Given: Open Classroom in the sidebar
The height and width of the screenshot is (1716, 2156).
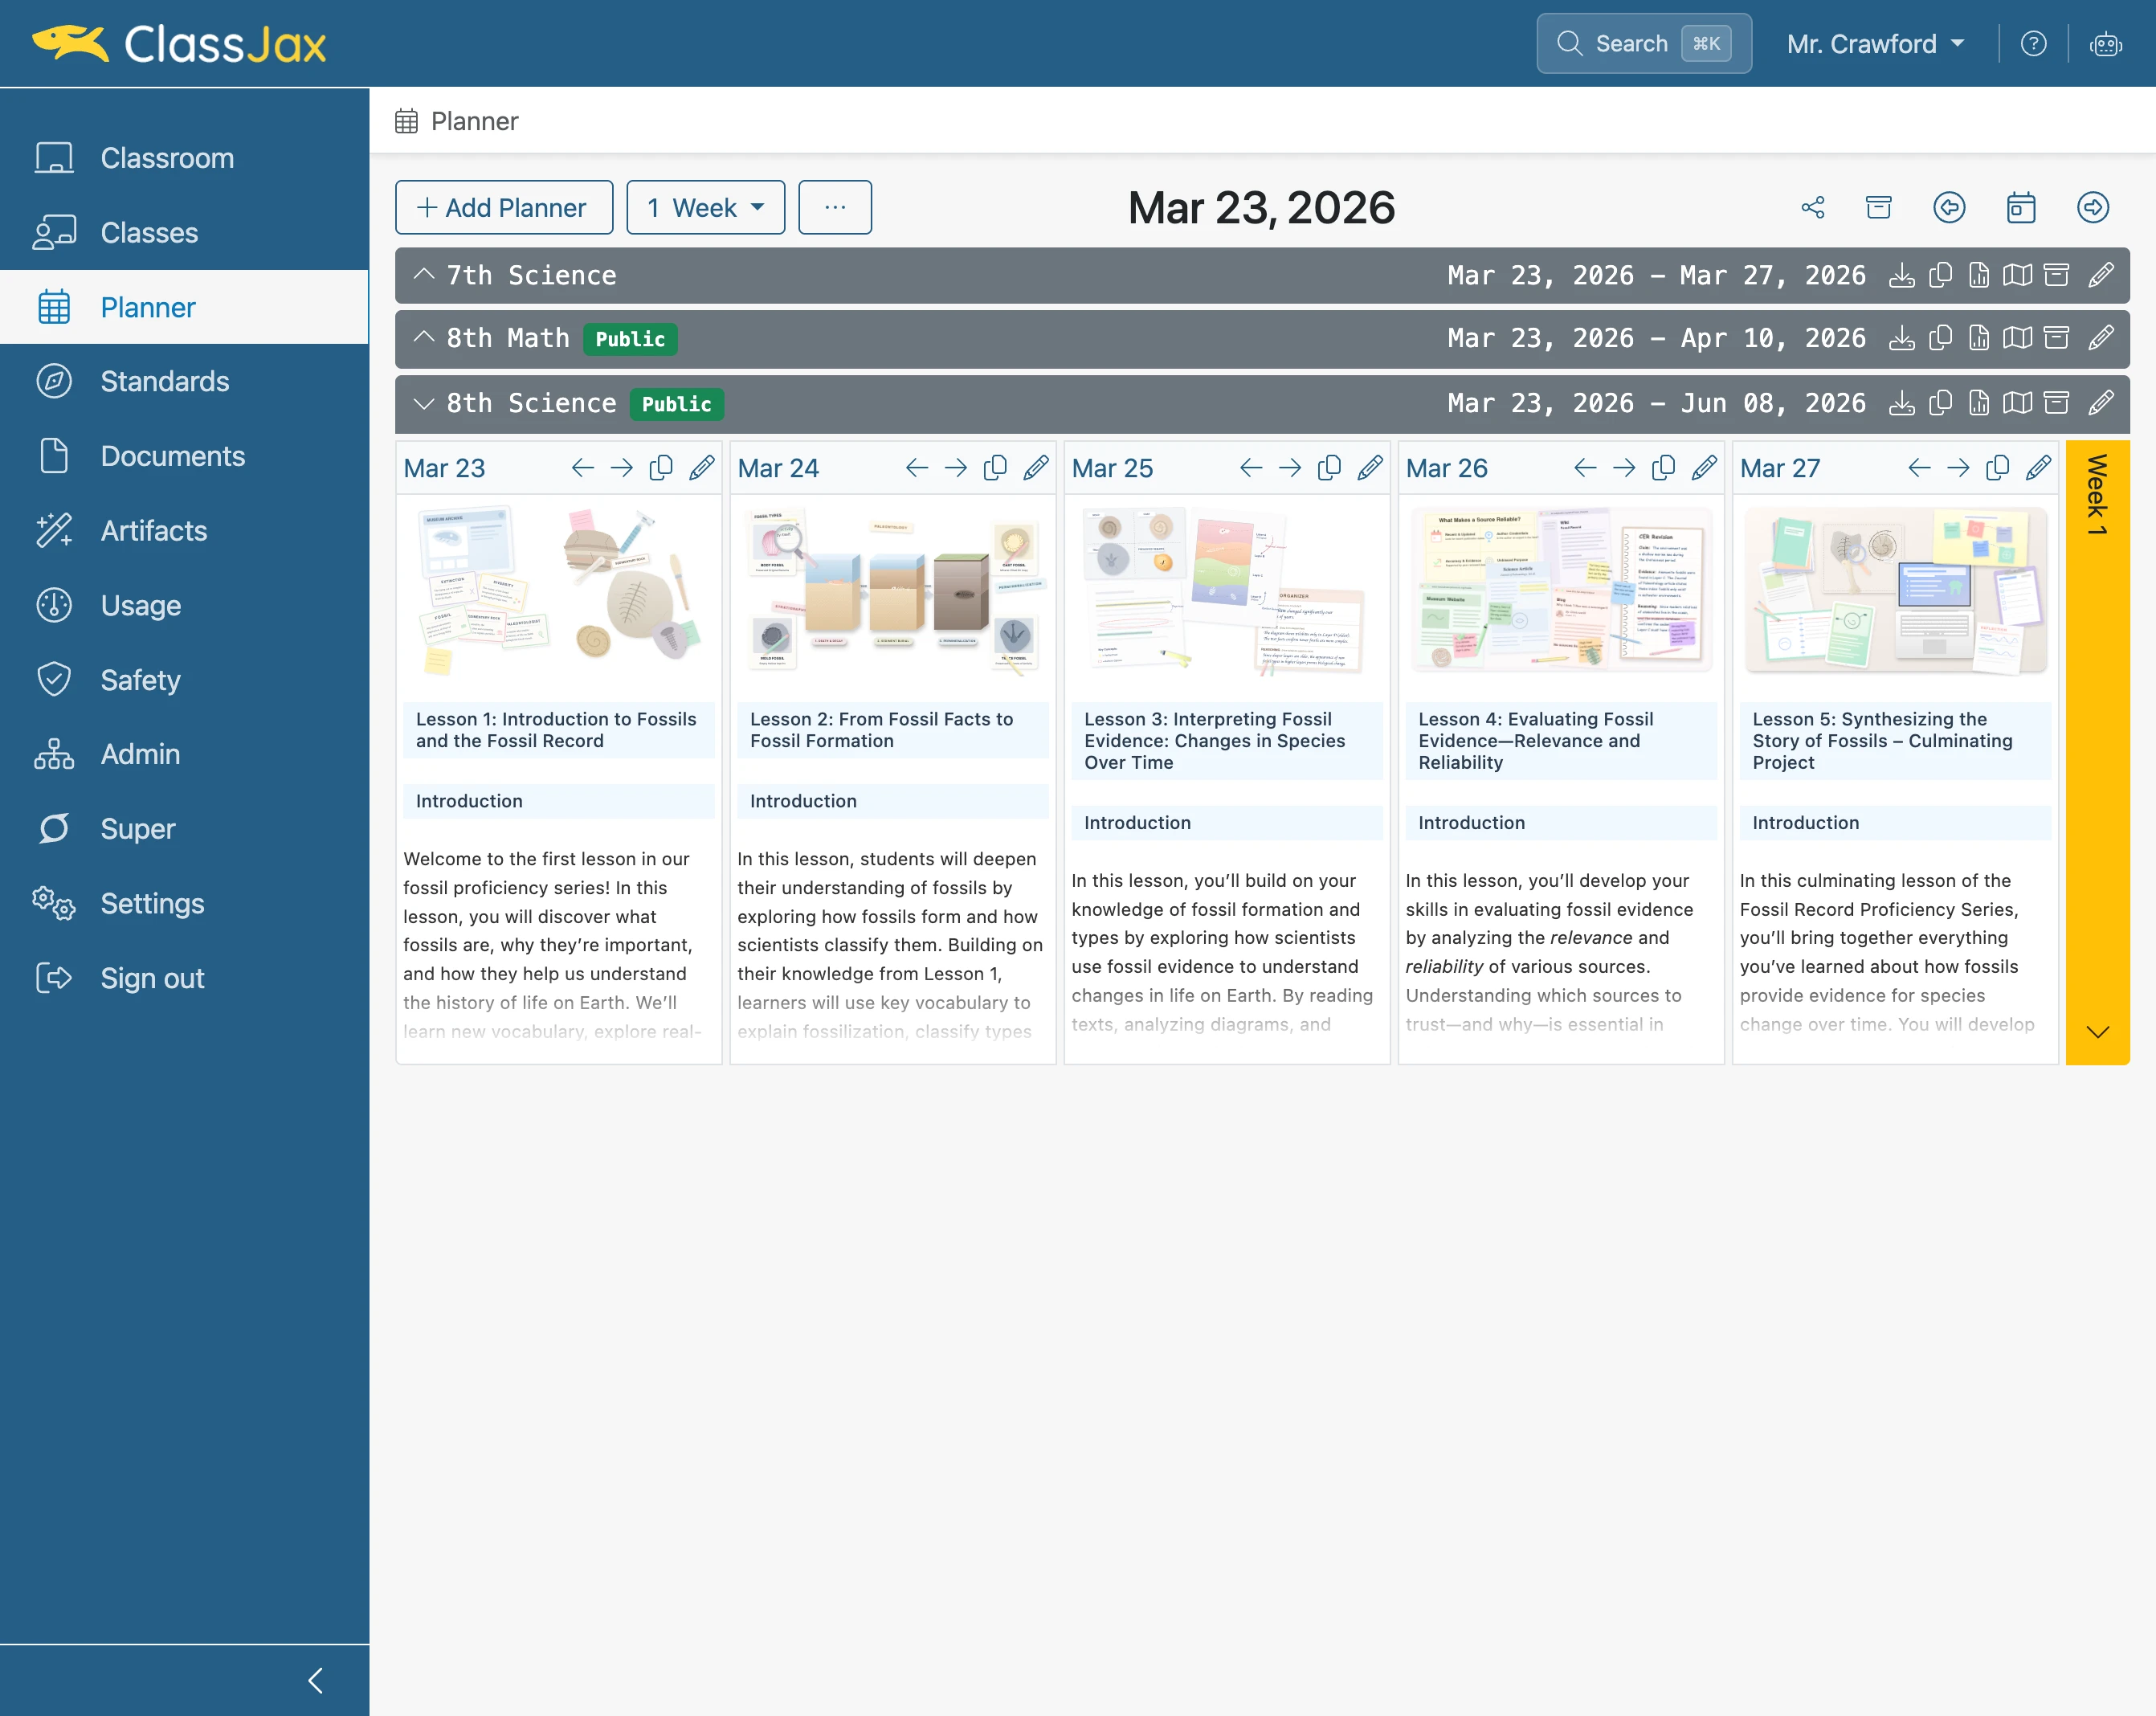Looking at the screenshot, I should (185, 158).
